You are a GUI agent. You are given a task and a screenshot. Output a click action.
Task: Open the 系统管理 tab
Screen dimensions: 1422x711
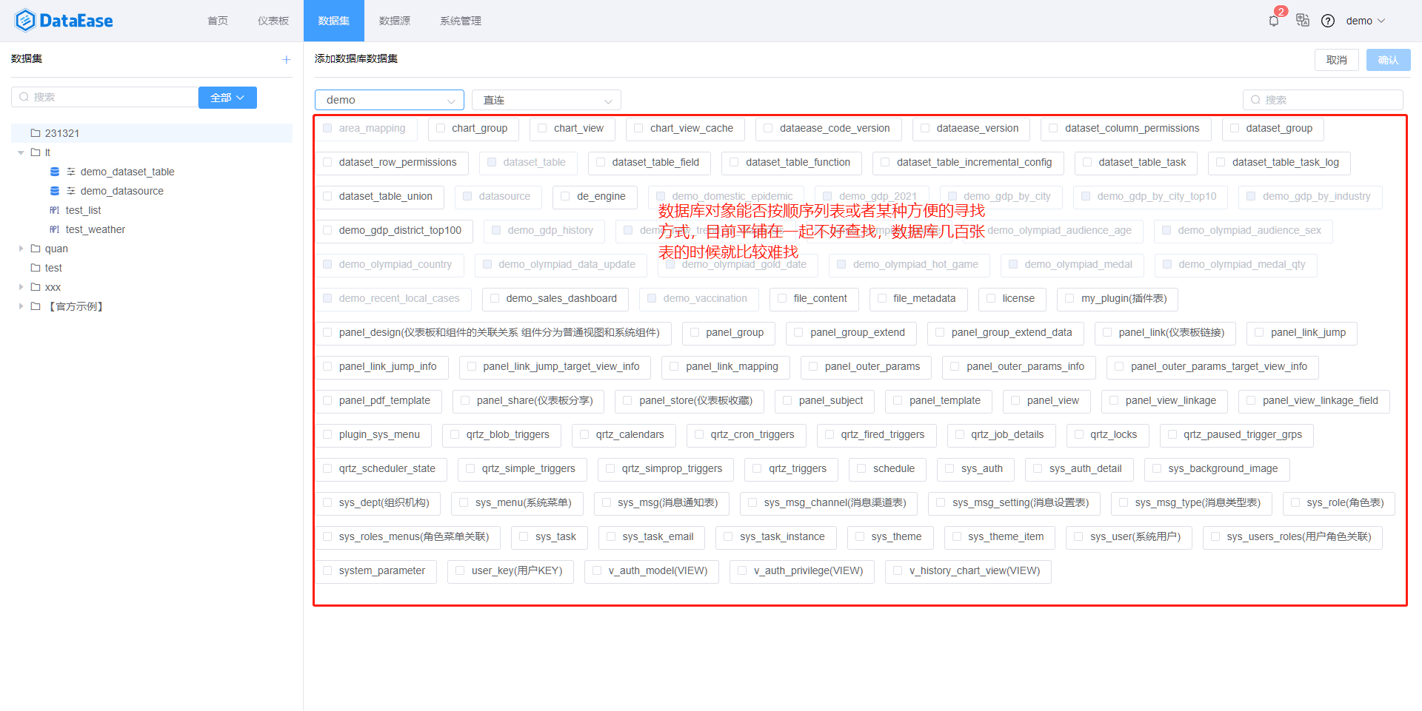point(461,21)
